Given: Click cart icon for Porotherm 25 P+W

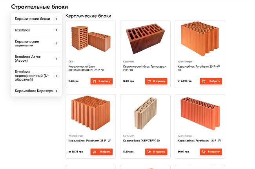Looking at the screenshot, I should coord(204,81).
